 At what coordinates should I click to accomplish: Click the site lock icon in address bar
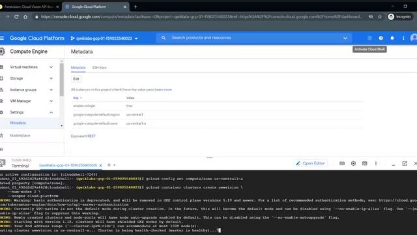(x=36, y=17)
